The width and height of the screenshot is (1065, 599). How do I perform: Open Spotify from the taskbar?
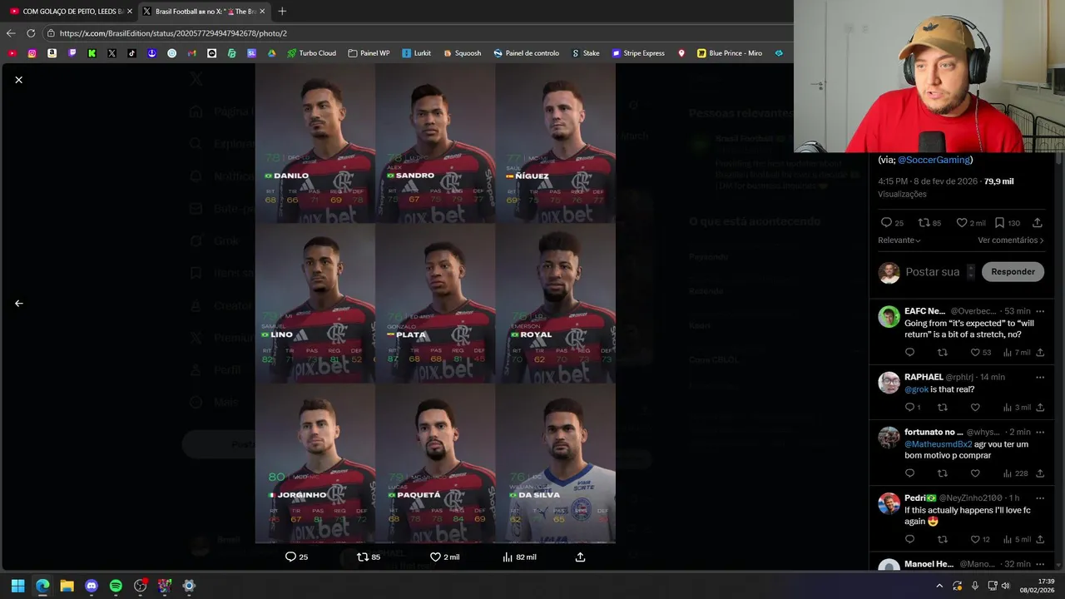[116, 586]
